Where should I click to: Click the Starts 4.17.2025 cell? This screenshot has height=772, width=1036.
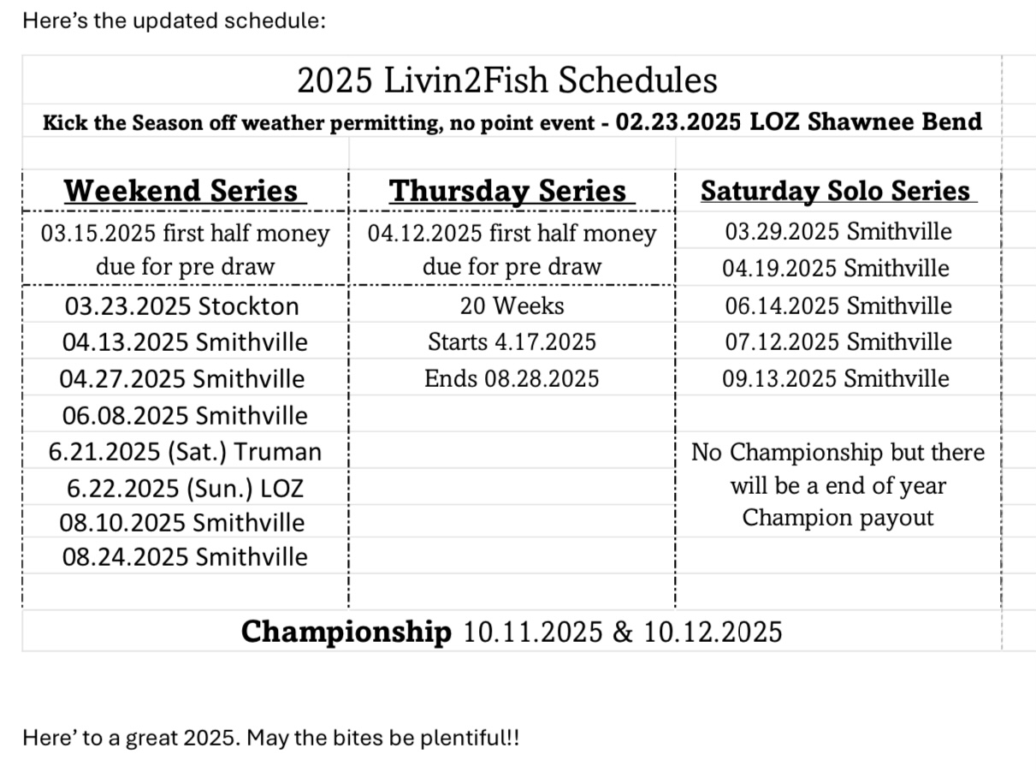[512, 342]
